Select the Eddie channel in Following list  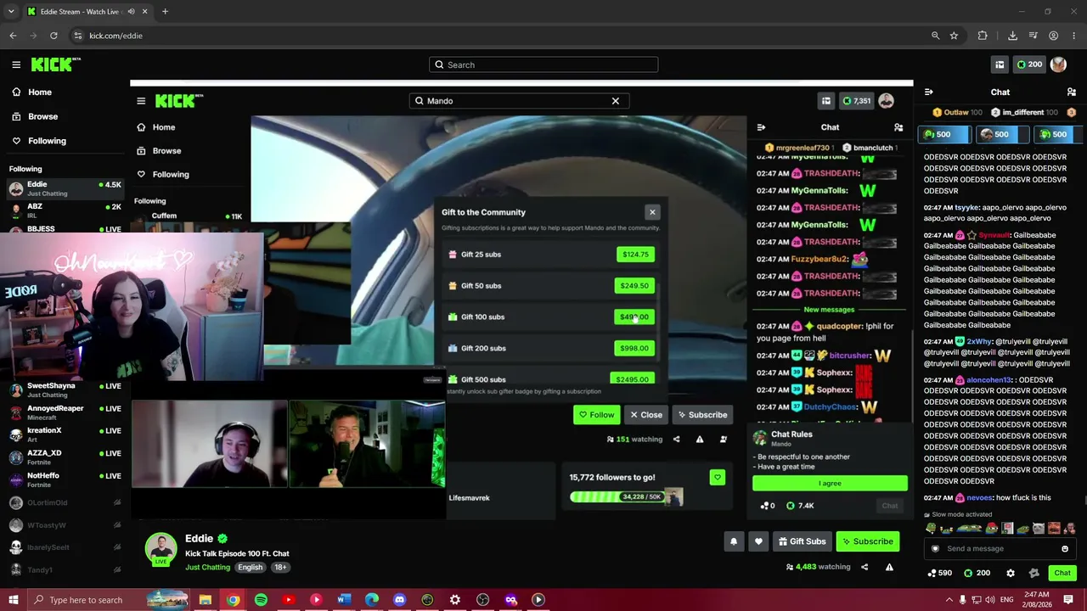65,188
